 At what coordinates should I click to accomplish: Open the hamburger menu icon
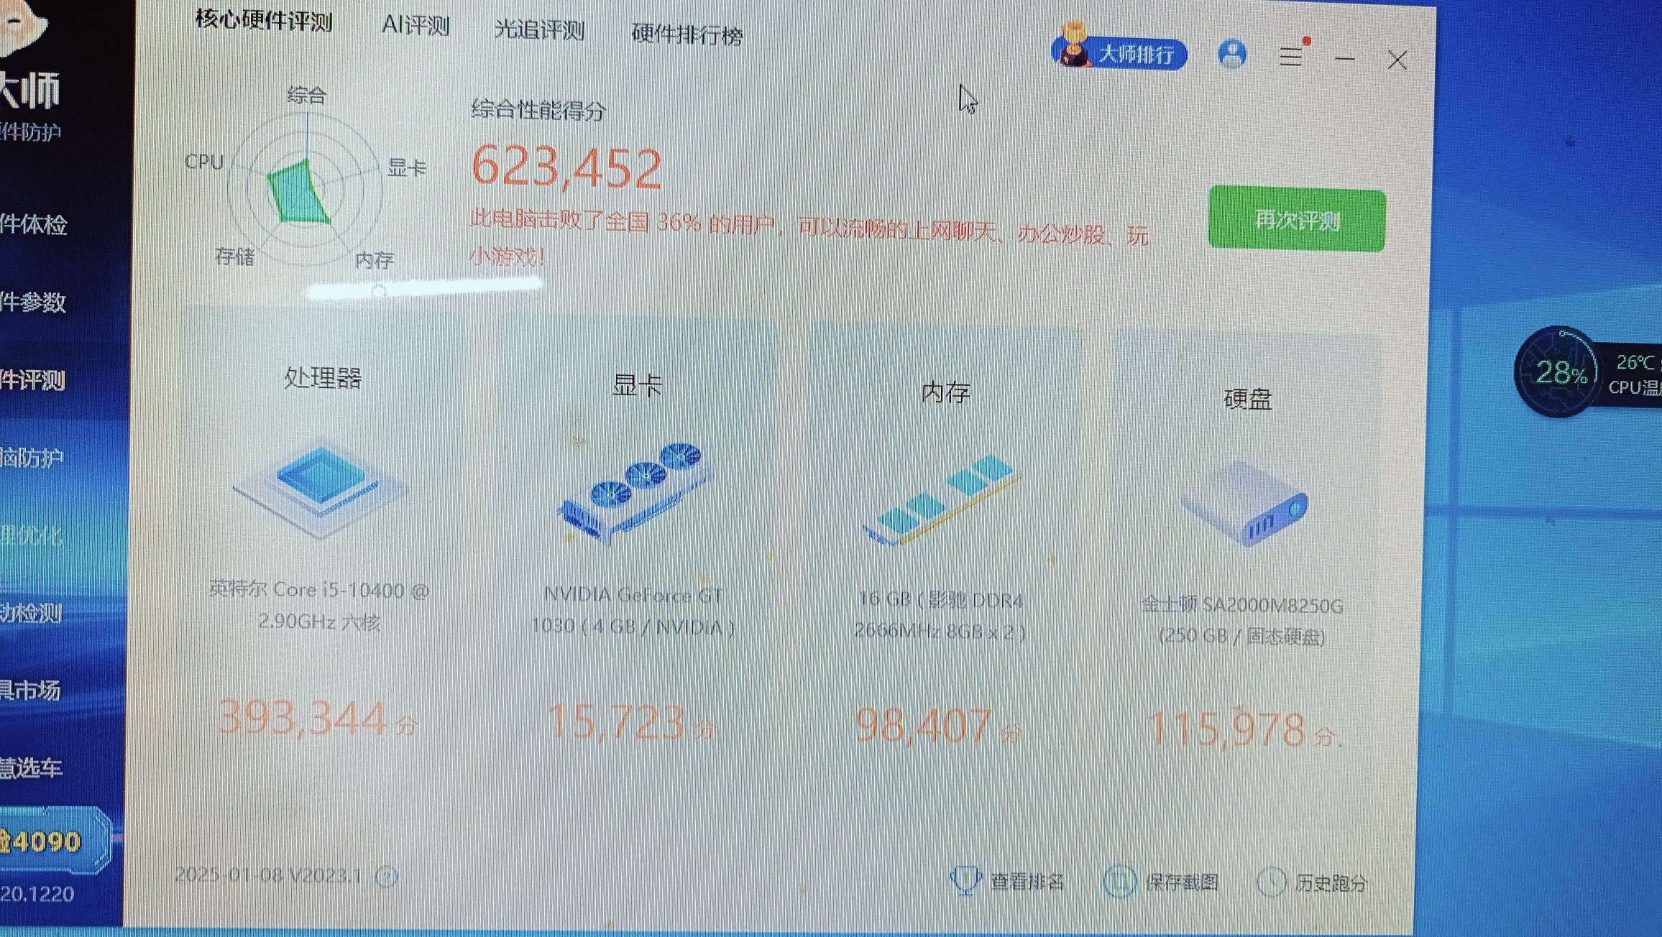tap(1291, 55)
